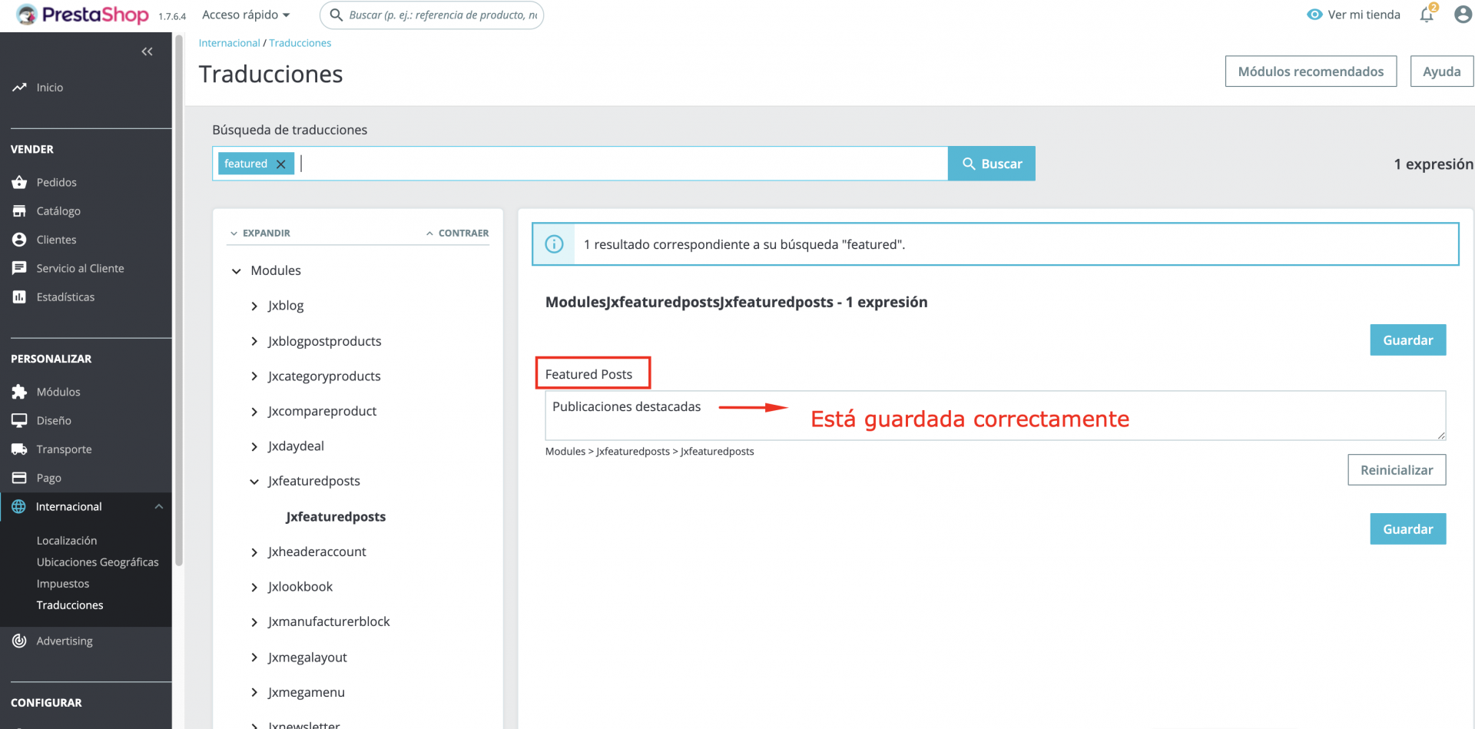Click the PrestaShop logo

point(83,15)
